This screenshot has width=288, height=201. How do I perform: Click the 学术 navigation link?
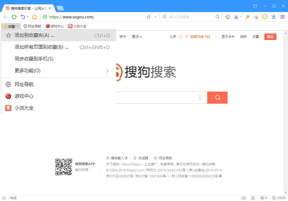click(x=123, y=37)
